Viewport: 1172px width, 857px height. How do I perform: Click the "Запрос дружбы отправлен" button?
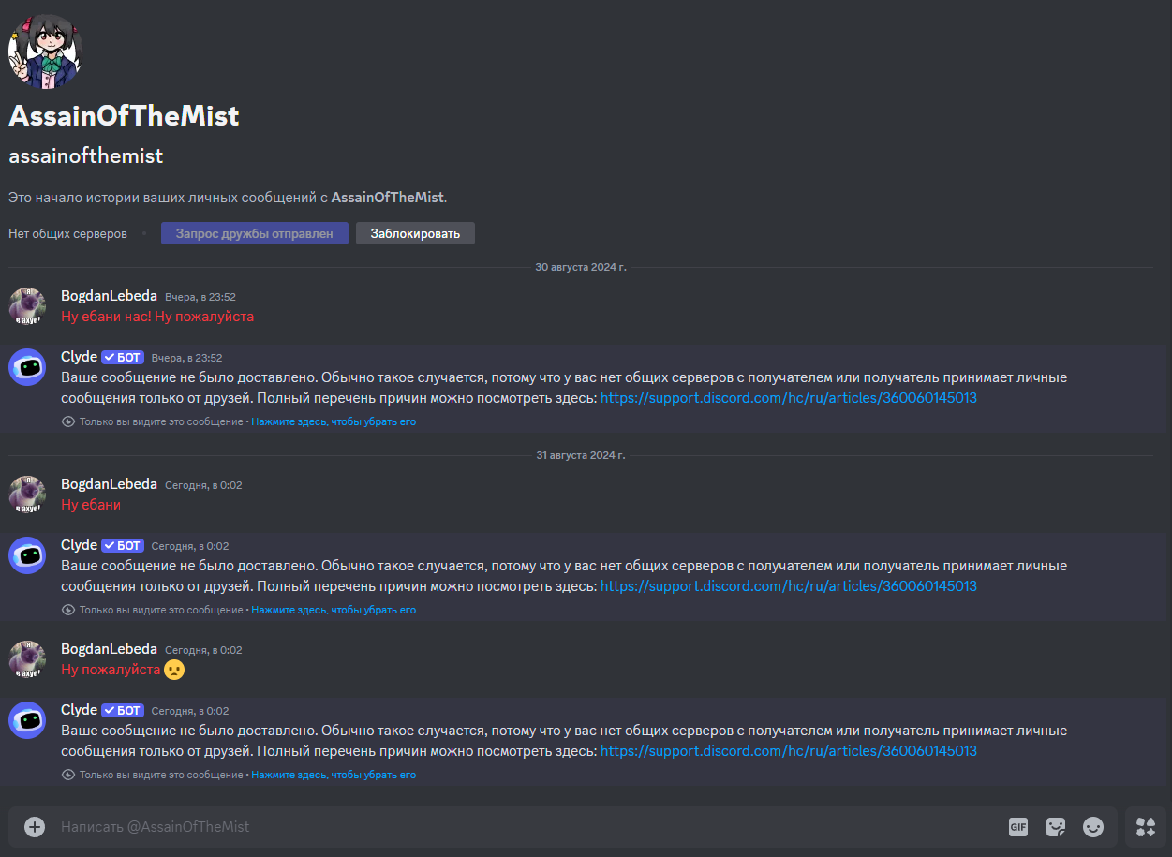click(x=254, y=233)
